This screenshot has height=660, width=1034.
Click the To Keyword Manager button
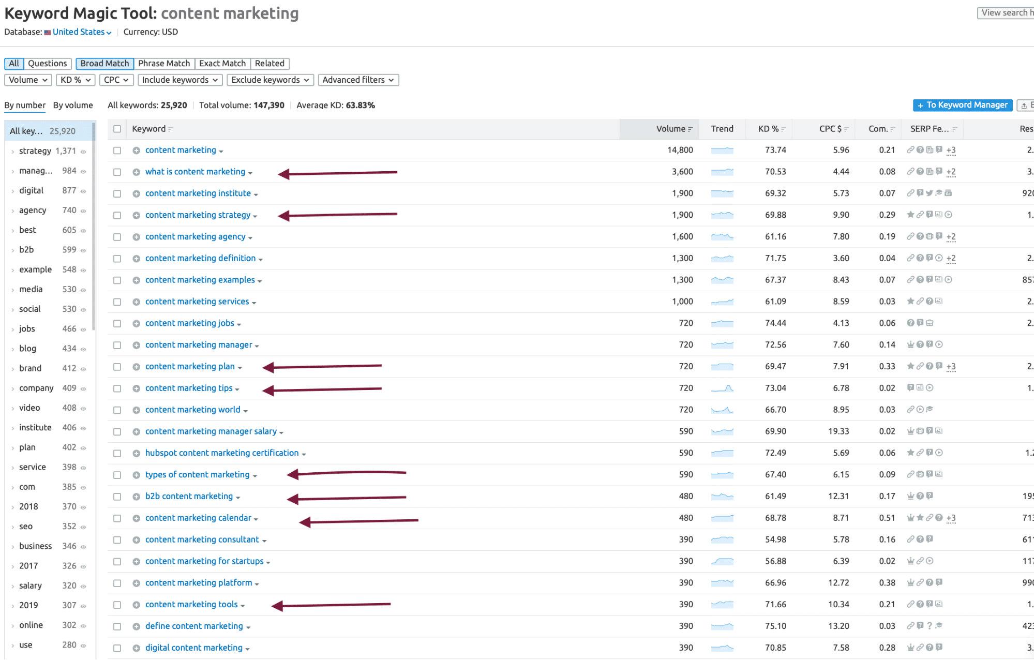[962, 105]
